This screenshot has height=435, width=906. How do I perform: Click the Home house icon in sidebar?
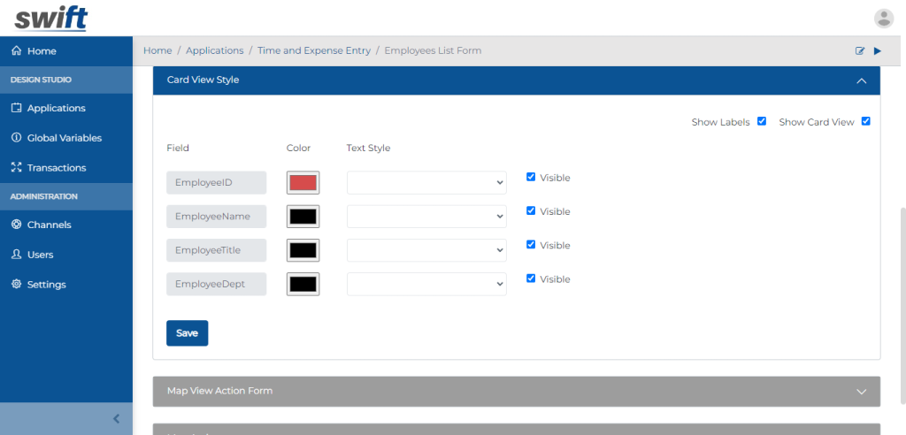point(16,51)
